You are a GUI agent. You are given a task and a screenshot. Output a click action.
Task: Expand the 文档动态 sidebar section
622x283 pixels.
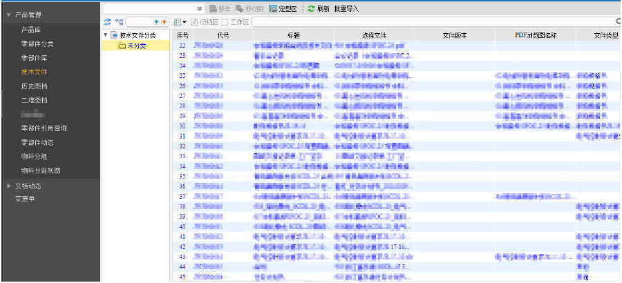9,186
